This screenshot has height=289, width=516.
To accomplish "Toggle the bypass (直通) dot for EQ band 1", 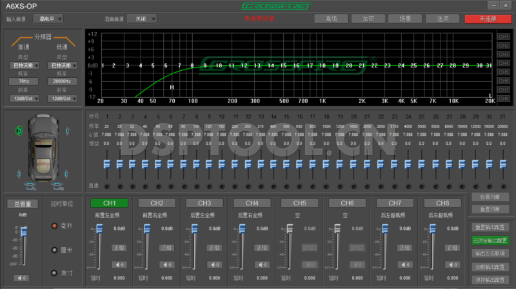I will coord(106,186).
